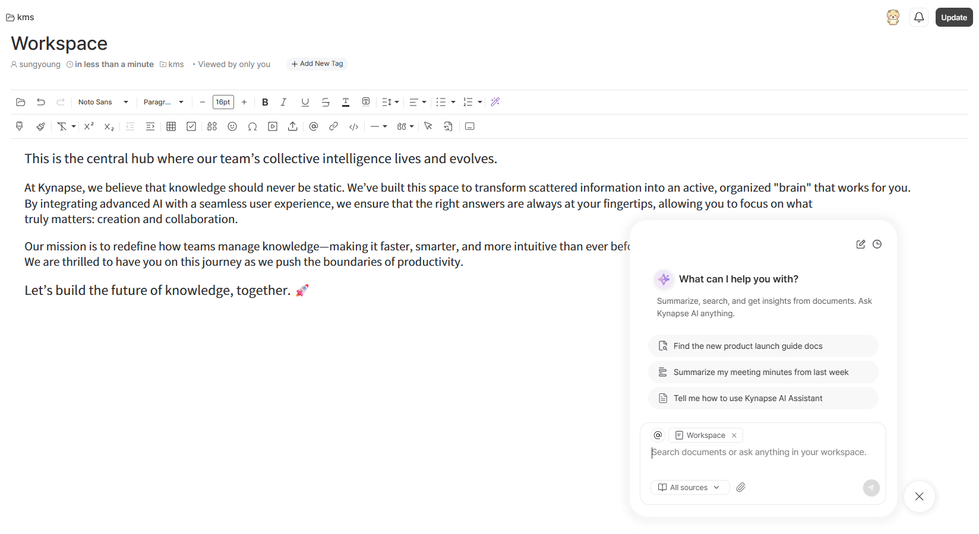Select 'Summarize my meeting minutes from last week'
The image size is (979, 534).
tap(763, 372)
